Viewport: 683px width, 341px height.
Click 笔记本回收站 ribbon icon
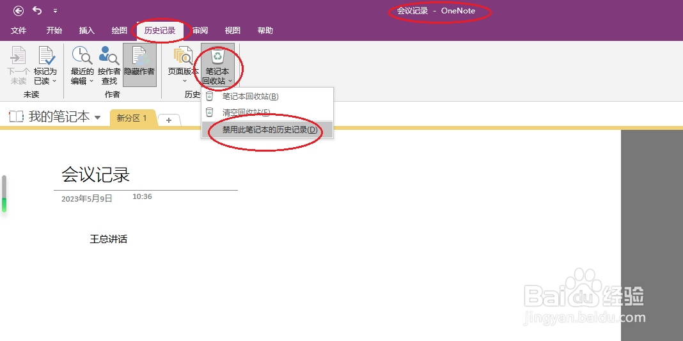[x=217, y=56]
